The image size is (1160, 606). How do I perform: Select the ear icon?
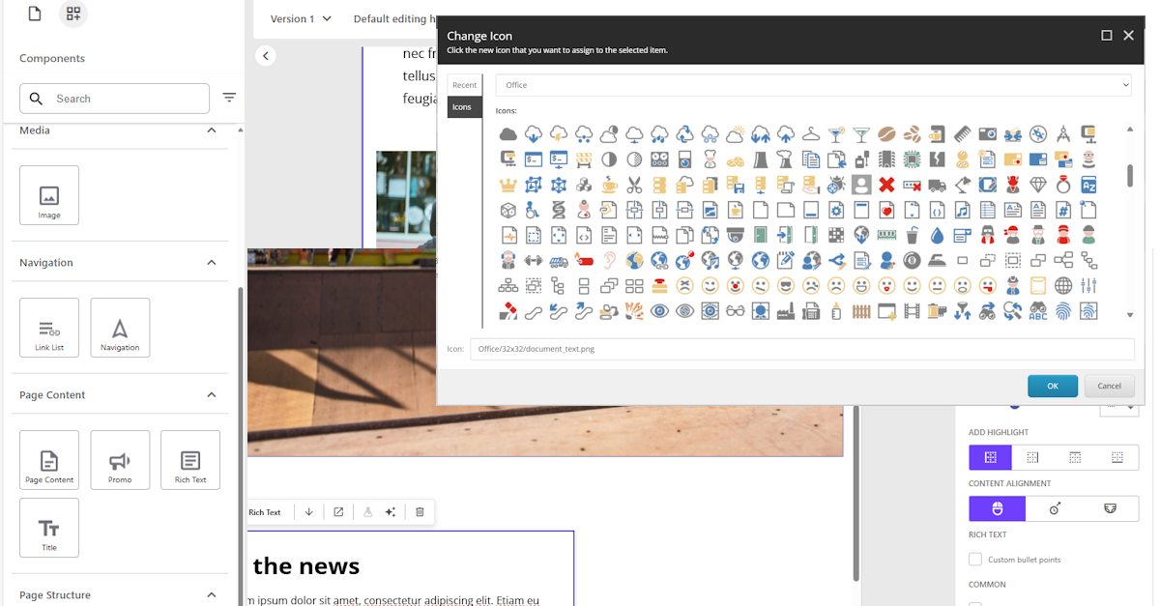click(x=609, y=260)
